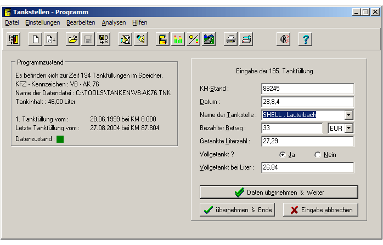Click the printer icon to print
Image resolution: width=383 pixels, height=245 pixels.
[231, 39]
